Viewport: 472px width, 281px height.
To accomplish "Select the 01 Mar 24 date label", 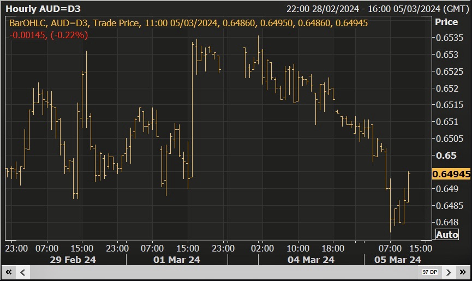I will [176, 260].
